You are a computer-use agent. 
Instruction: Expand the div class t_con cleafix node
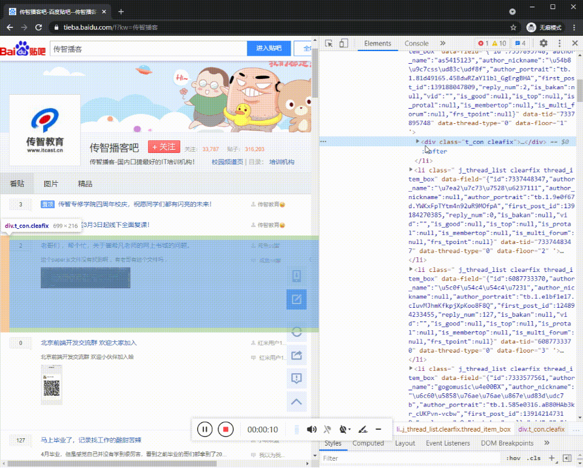tap(417, 141)
